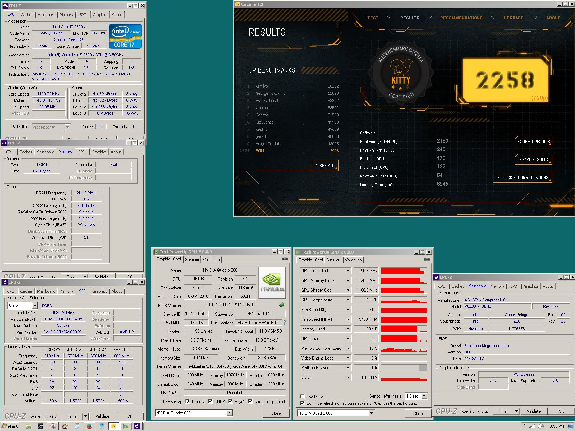Click the GPU Load sensor graph
The height and width of the screenshot is (431, 575).
404,339
